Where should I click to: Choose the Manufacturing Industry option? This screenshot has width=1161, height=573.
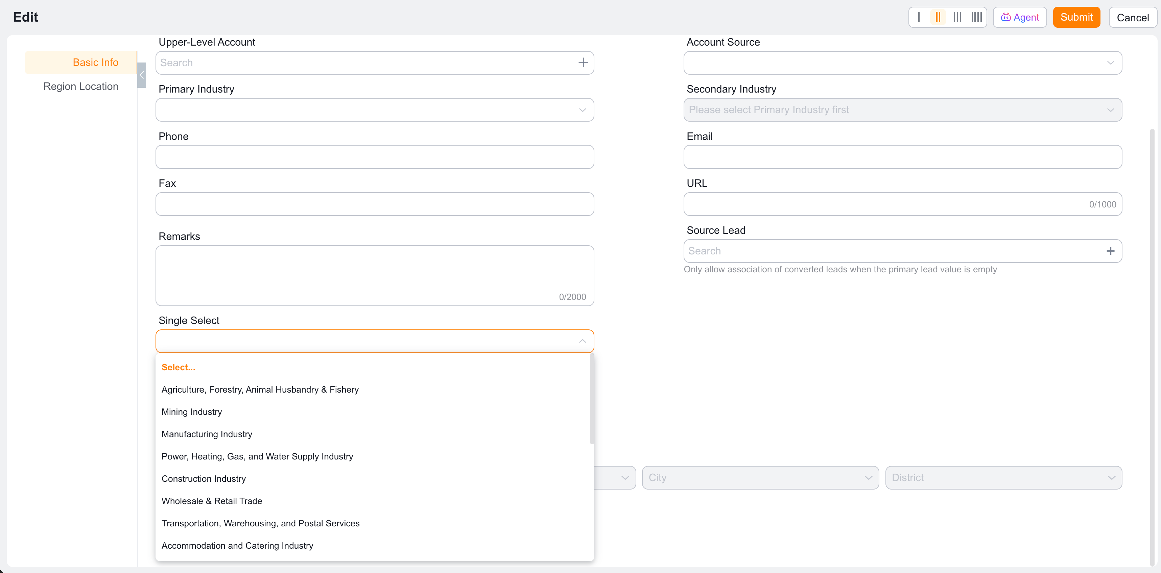click(x=372, y=434)
